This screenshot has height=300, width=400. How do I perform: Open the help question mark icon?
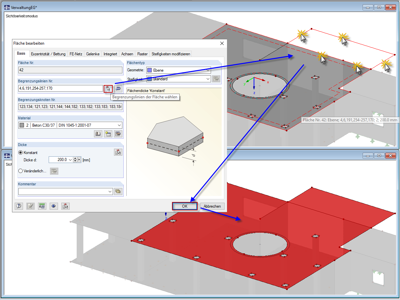(x=19, y=206)
